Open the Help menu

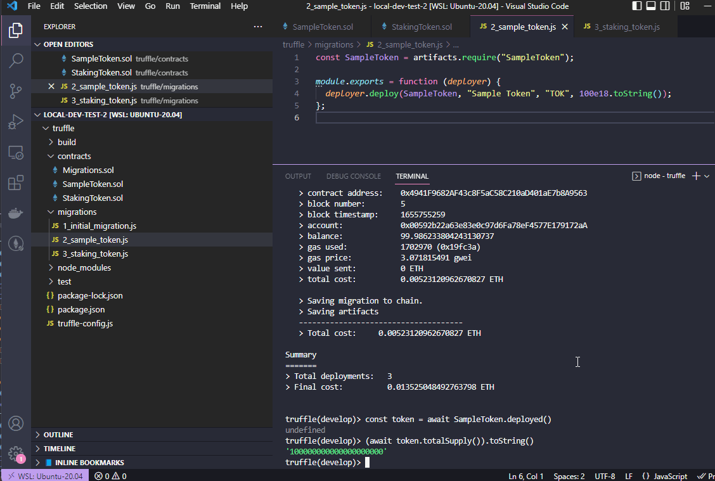[x=239, y=6]
